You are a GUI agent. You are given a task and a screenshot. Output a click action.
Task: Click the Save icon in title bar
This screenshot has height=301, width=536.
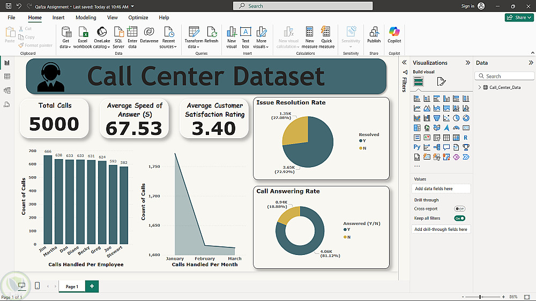(9, 6)
